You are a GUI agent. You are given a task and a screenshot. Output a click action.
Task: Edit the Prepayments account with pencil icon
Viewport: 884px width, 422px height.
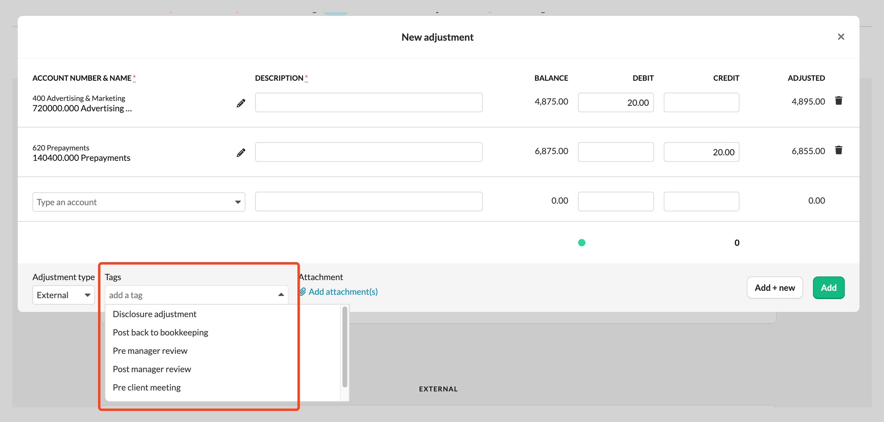coord(241,152)
